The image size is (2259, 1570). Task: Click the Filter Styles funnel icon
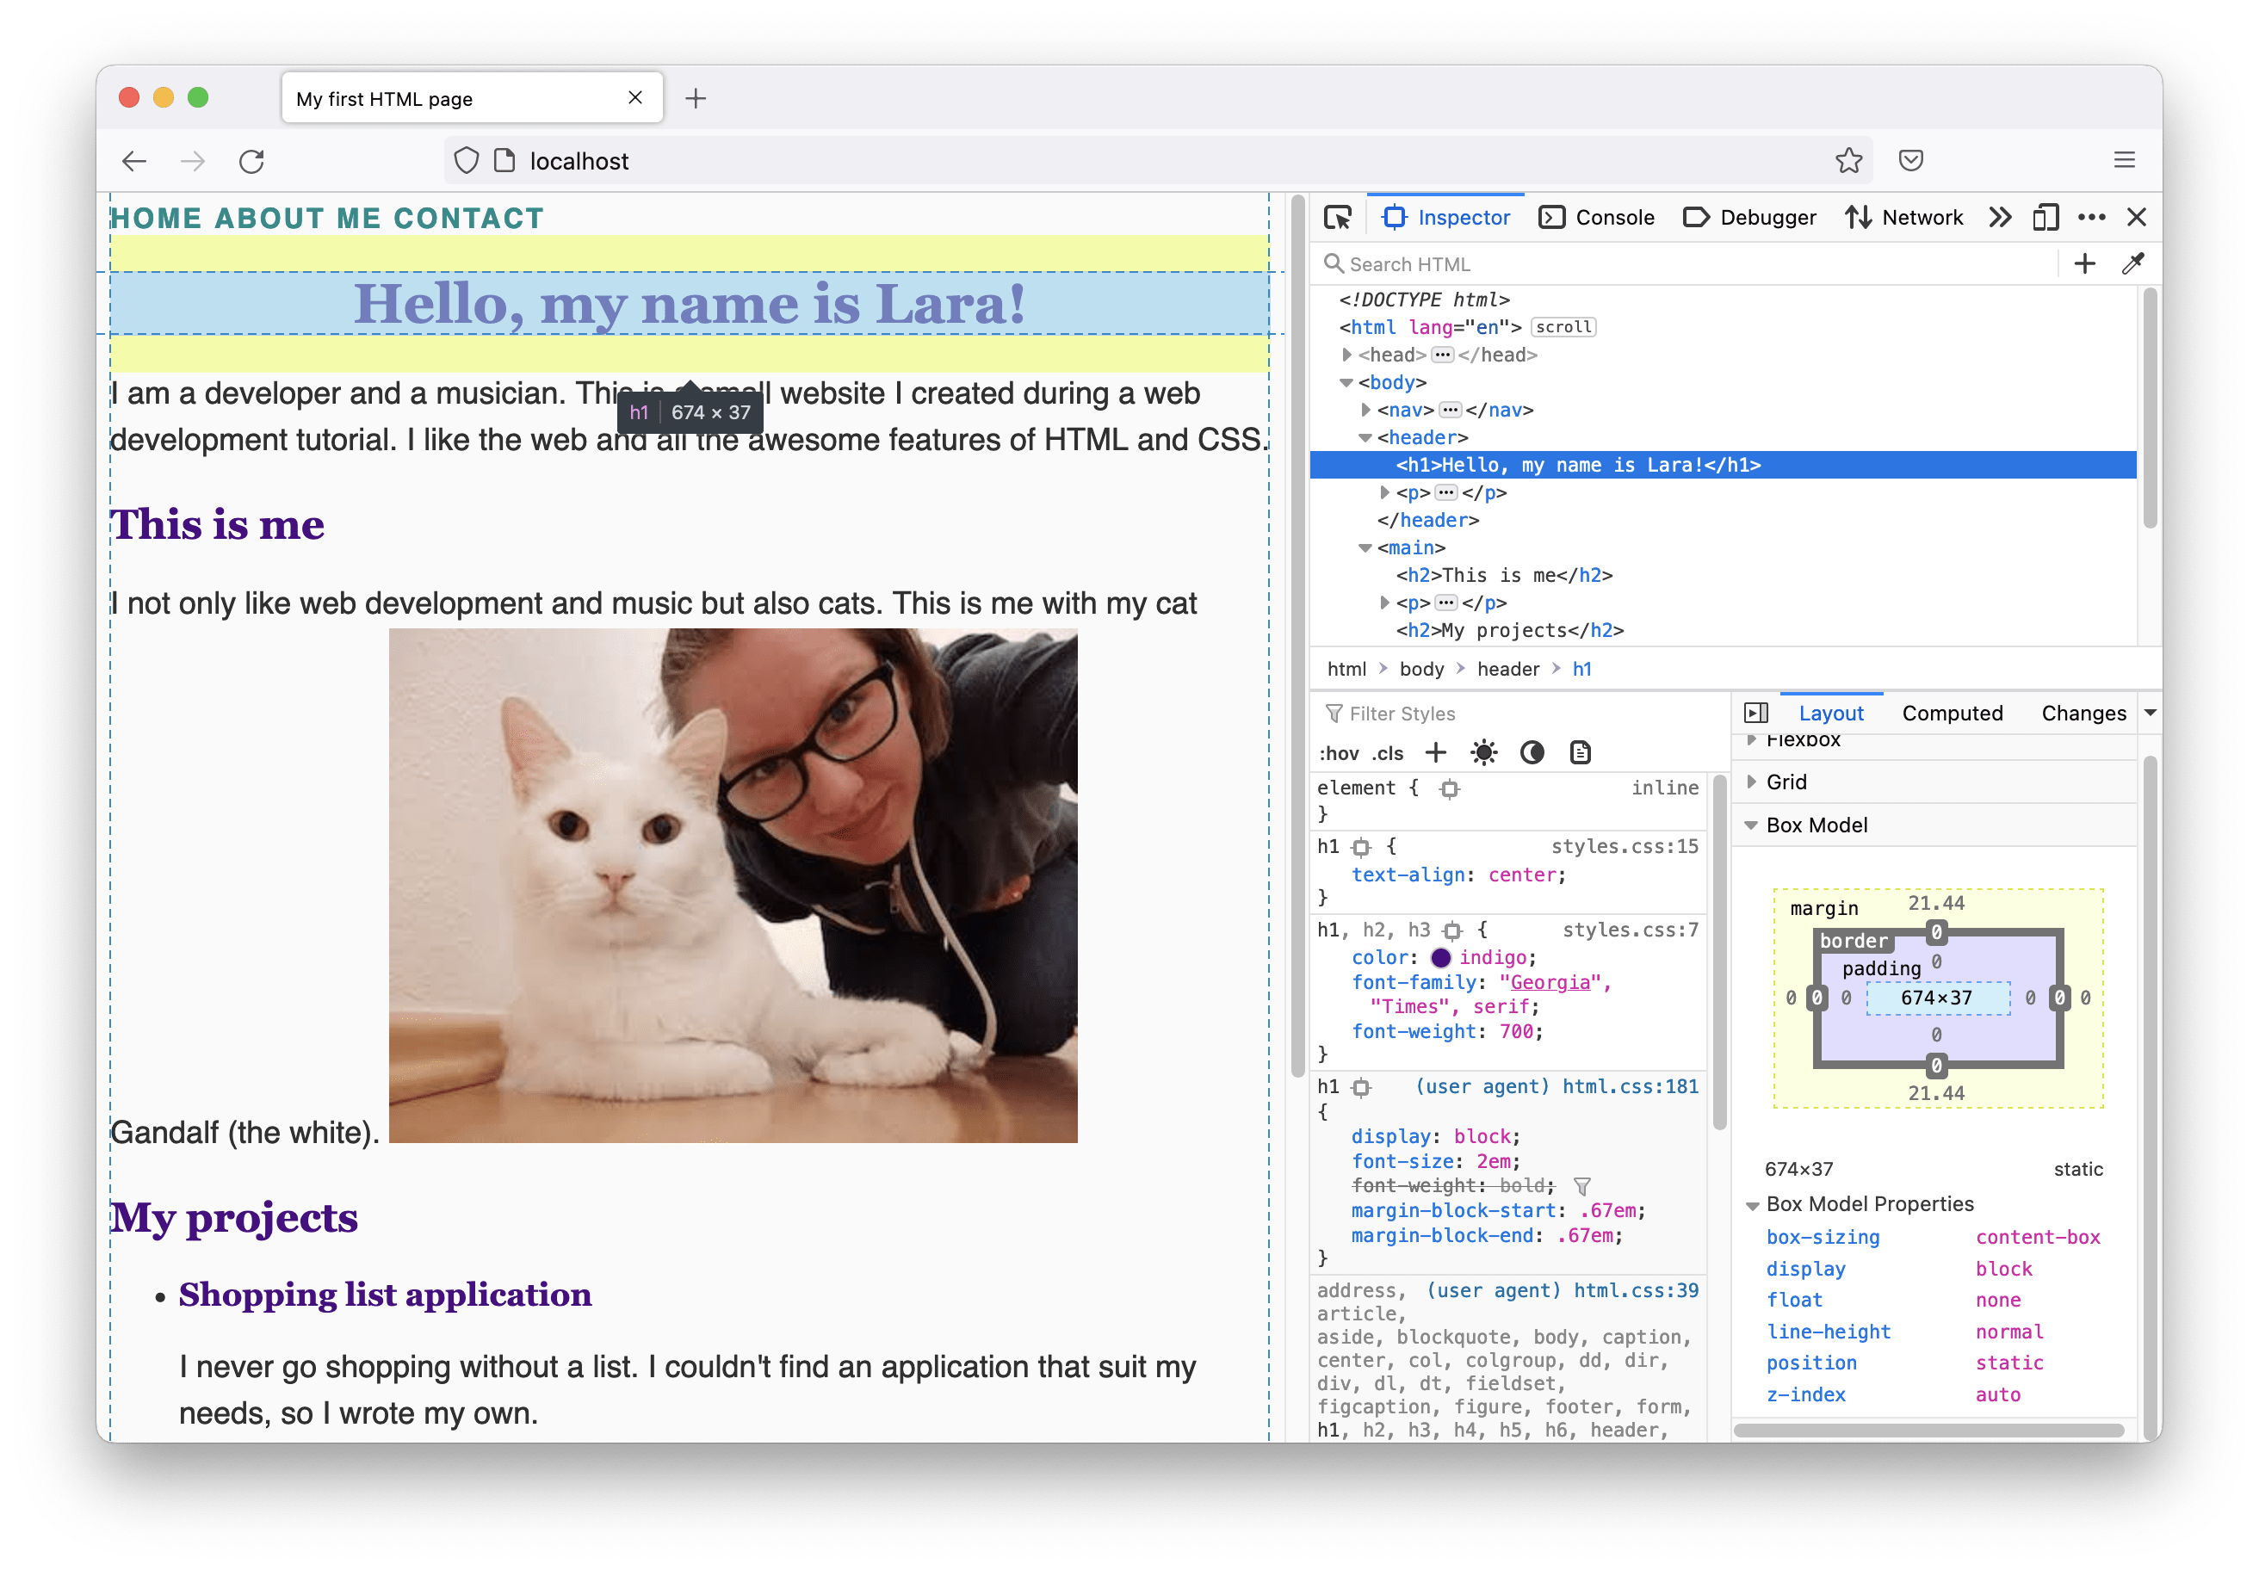1334,714
